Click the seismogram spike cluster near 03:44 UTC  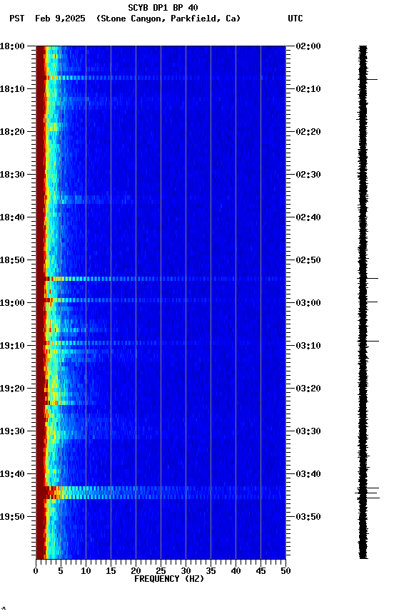(368, 493)
